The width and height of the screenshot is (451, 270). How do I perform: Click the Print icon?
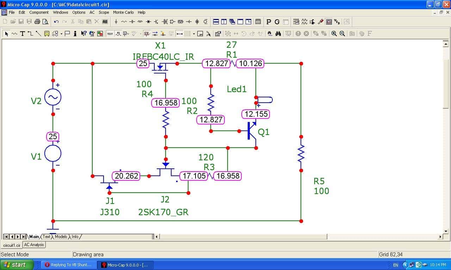[37, 22]
